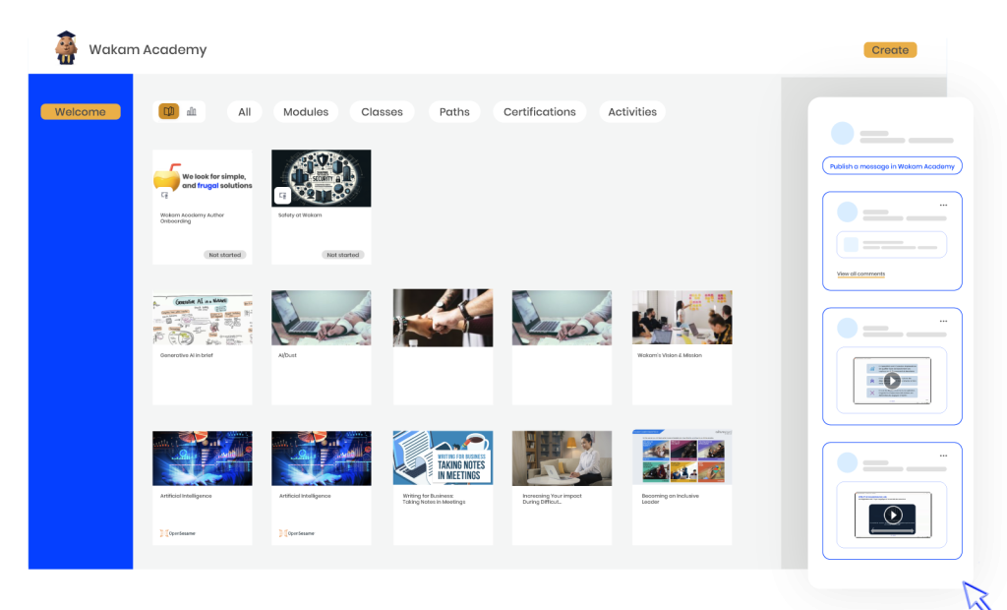Select the Modules filter tab
1007x610 pixels.
coord(306,112)
